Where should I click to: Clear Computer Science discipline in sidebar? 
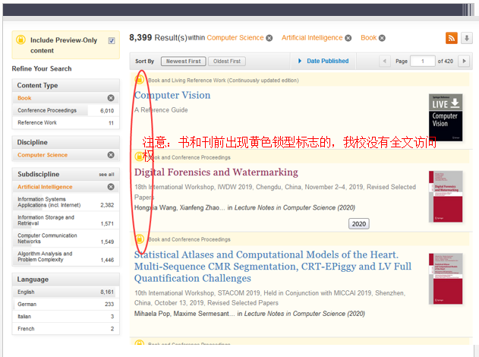111,155
